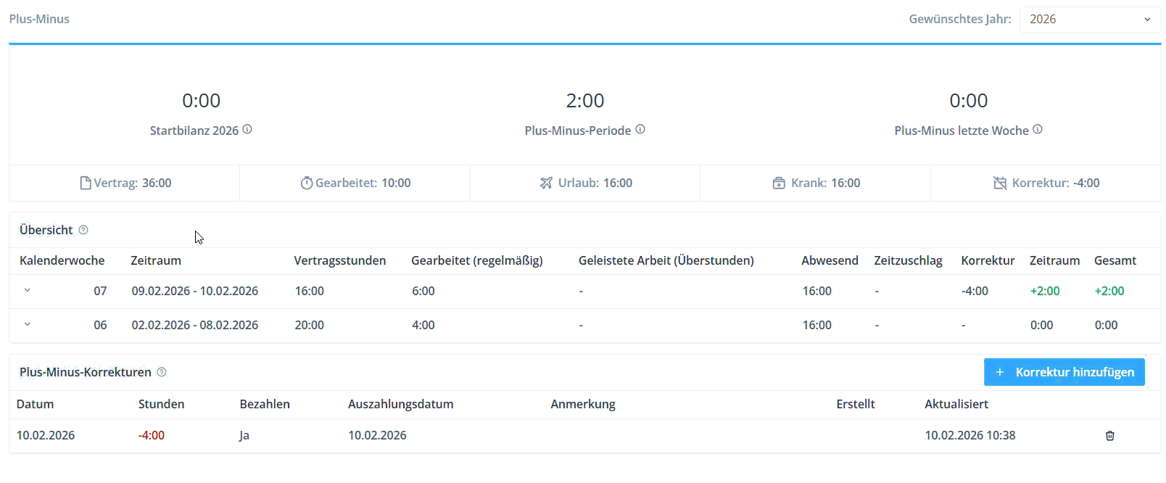Expand calendar week 07 row
1166x483 pixels.
(x=28, y=290)
